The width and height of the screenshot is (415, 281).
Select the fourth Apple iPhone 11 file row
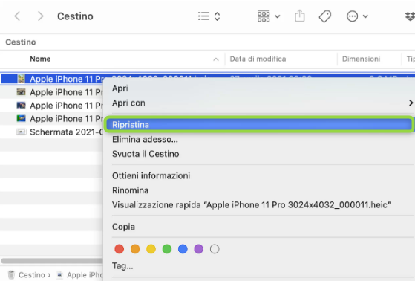point(53,118)
